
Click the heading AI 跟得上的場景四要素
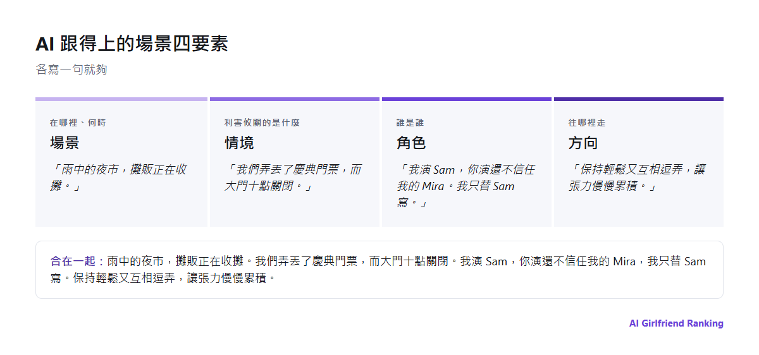point(132,44)
